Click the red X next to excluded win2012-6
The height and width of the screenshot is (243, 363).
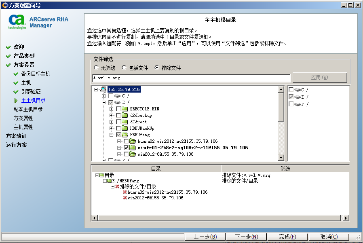click(125, 198)
